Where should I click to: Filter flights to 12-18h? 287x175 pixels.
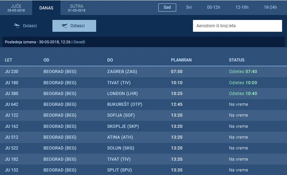[242, 7]
